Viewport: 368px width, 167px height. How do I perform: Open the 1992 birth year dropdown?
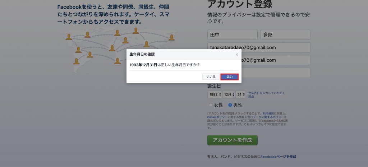coord(215,94)
